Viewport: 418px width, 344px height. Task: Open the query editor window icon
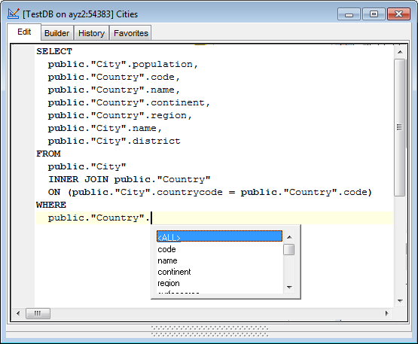(13, 14)
